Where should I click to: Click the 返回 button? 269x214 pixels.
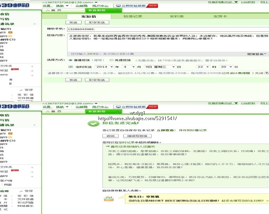[110, 136]
